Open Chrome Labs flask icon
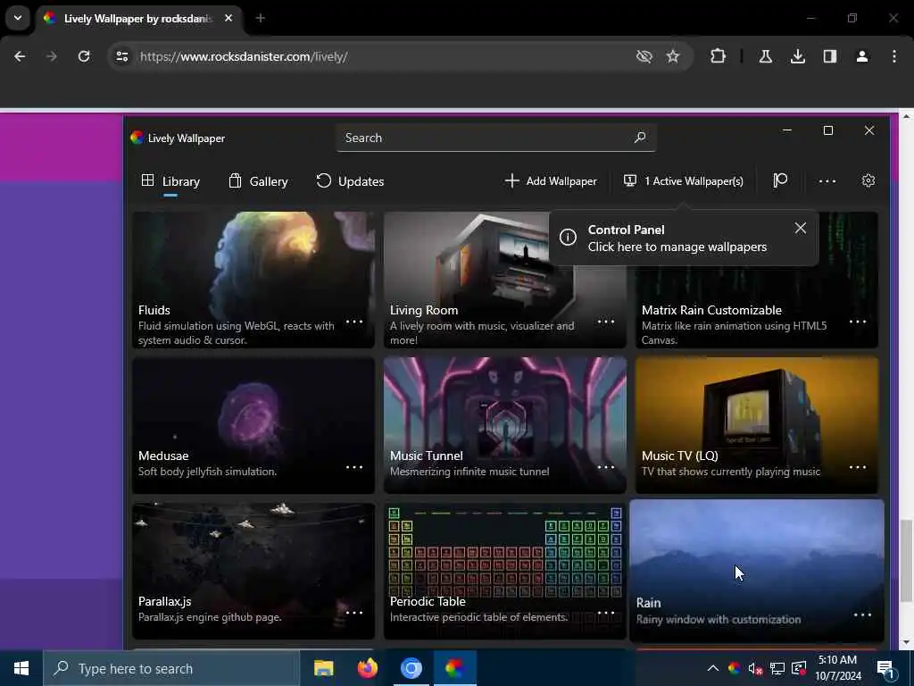Image resolution: width=914 pixels, height=686 pixels. point(765,56)
